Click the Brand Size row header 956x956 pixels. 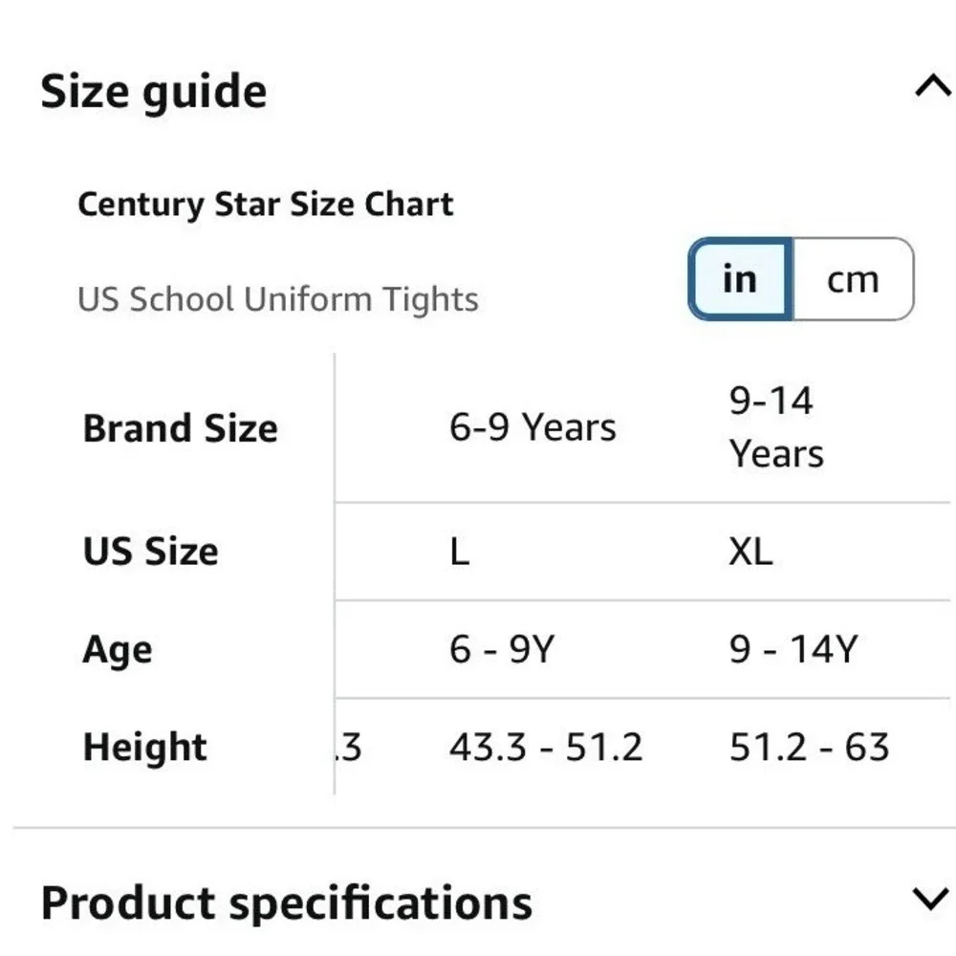[181, 428]
